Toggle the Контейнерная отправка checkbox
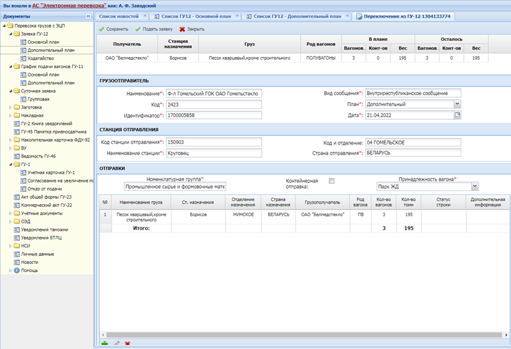The width and height of the screenshot is (511, 349). (331, 181)
